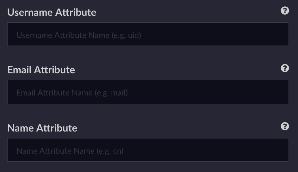298x172 pixels.
Task: Focus the Email Attribute Name text box
Action: 148,92
